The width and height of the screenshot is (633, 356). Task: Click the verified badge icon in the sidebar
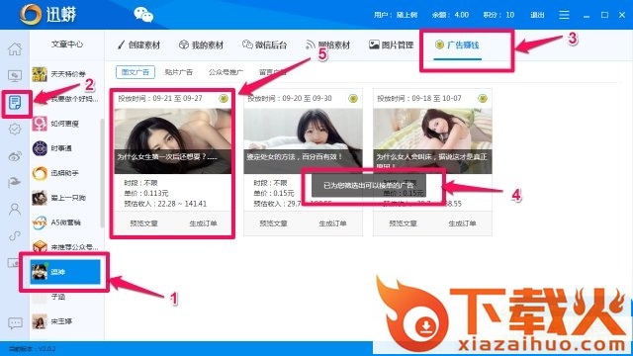(x=15, y=130)
